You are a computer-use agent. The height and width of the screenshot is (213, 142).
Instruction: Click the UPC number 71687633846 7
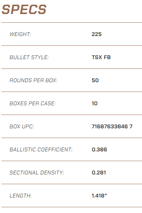coord(112,127)
